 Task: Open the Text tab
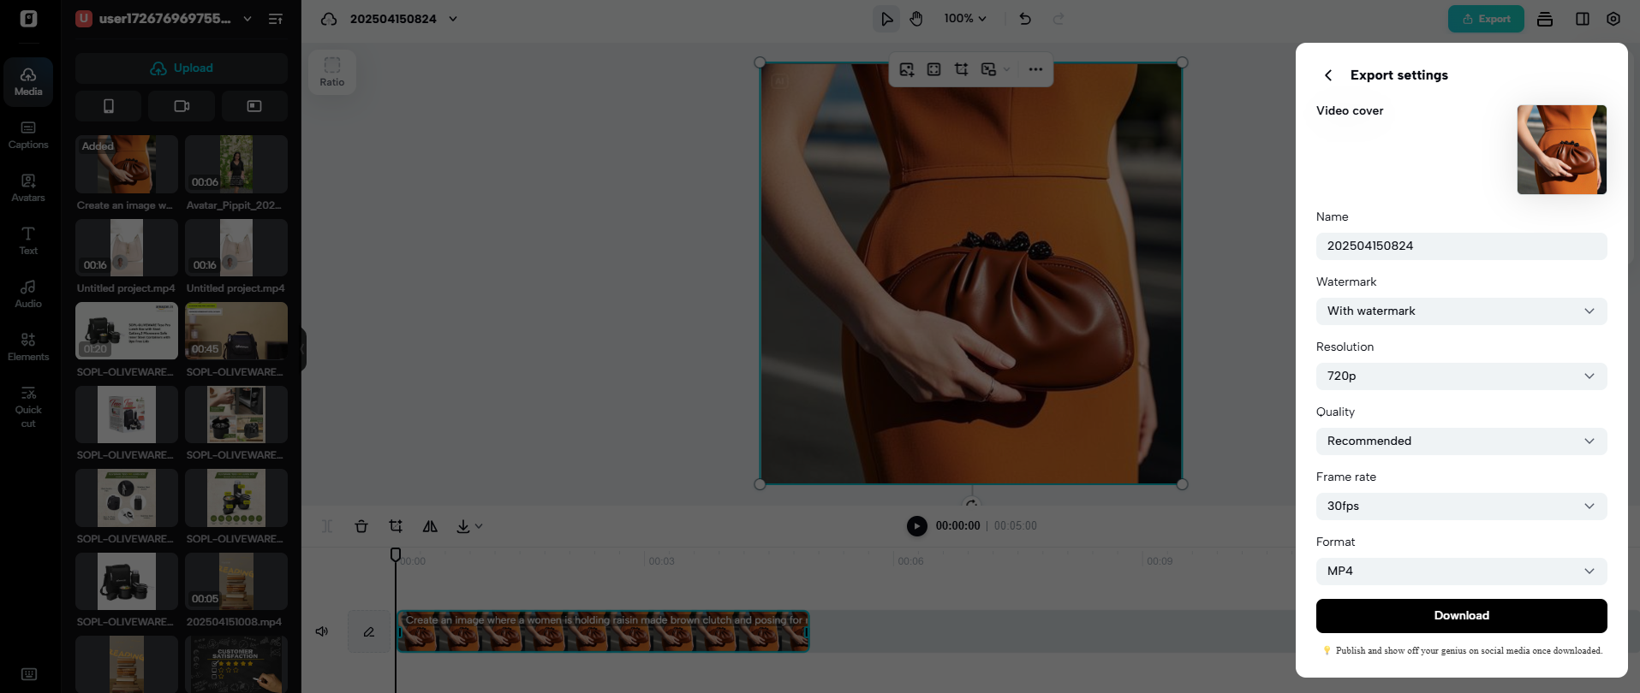(x=28, y=241)
